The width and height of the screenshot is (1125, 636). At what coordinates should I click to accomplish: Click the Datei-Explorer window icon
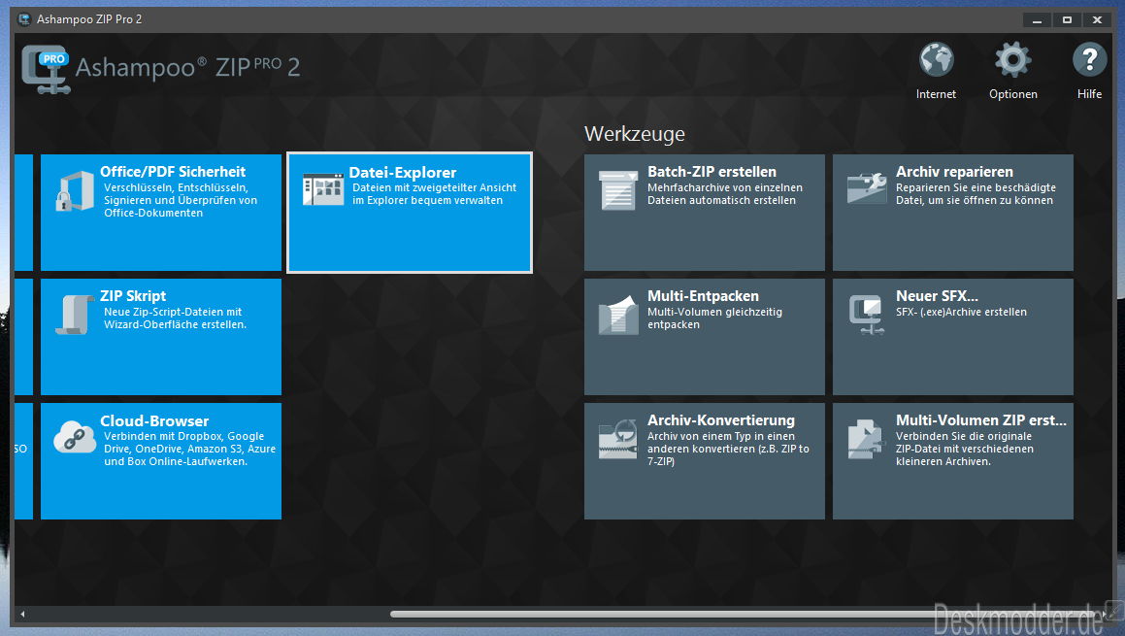pyautogui.click(x=323, y=189)
